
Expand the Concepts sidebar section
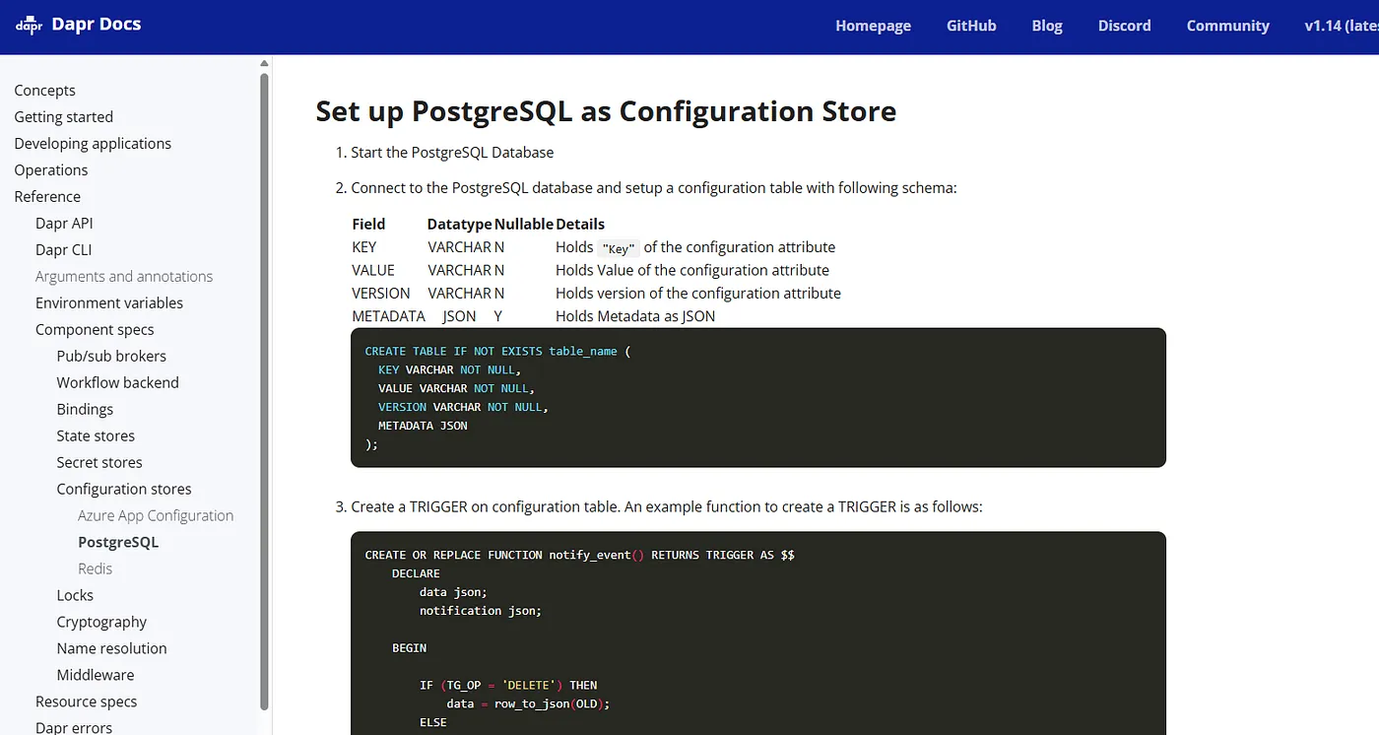click(44, 90)
